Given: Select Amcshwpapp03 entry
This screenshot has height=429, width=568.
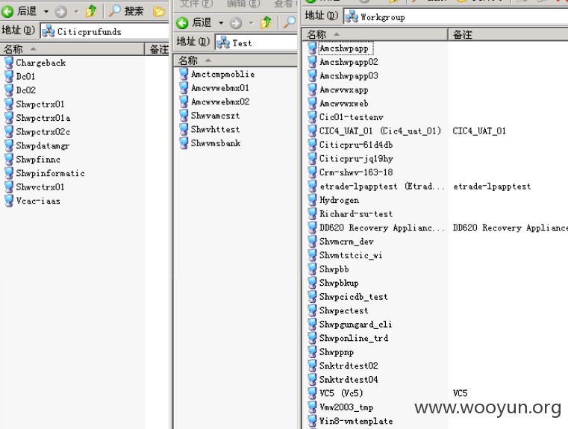Looking at the screenshot, I should tap(349, 75).
